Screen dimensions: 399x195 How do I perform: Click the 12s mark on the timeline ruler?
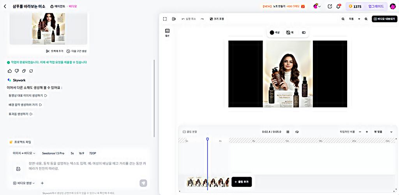tap(287, 141)
